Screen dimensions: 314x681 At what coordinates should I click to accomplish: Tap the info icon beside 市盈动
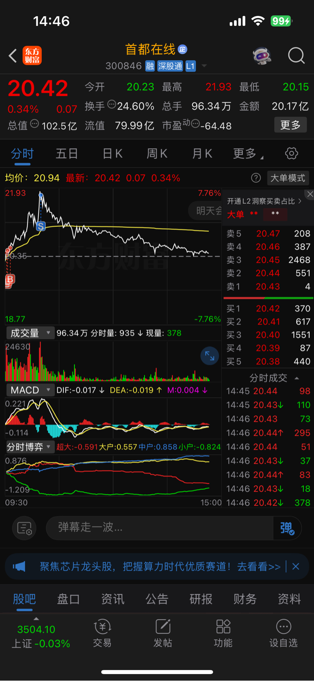point(195,124)
